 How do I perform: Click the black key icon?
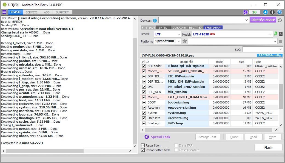pos(272,12)
